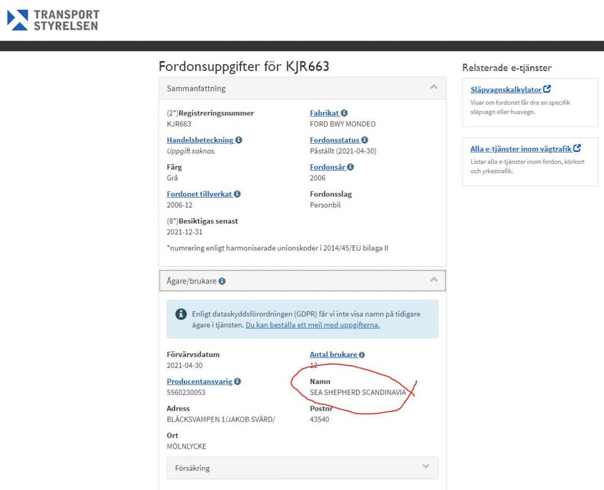Click info icon next to Fabrikat
604x490 pixels.
pos(344,113)
